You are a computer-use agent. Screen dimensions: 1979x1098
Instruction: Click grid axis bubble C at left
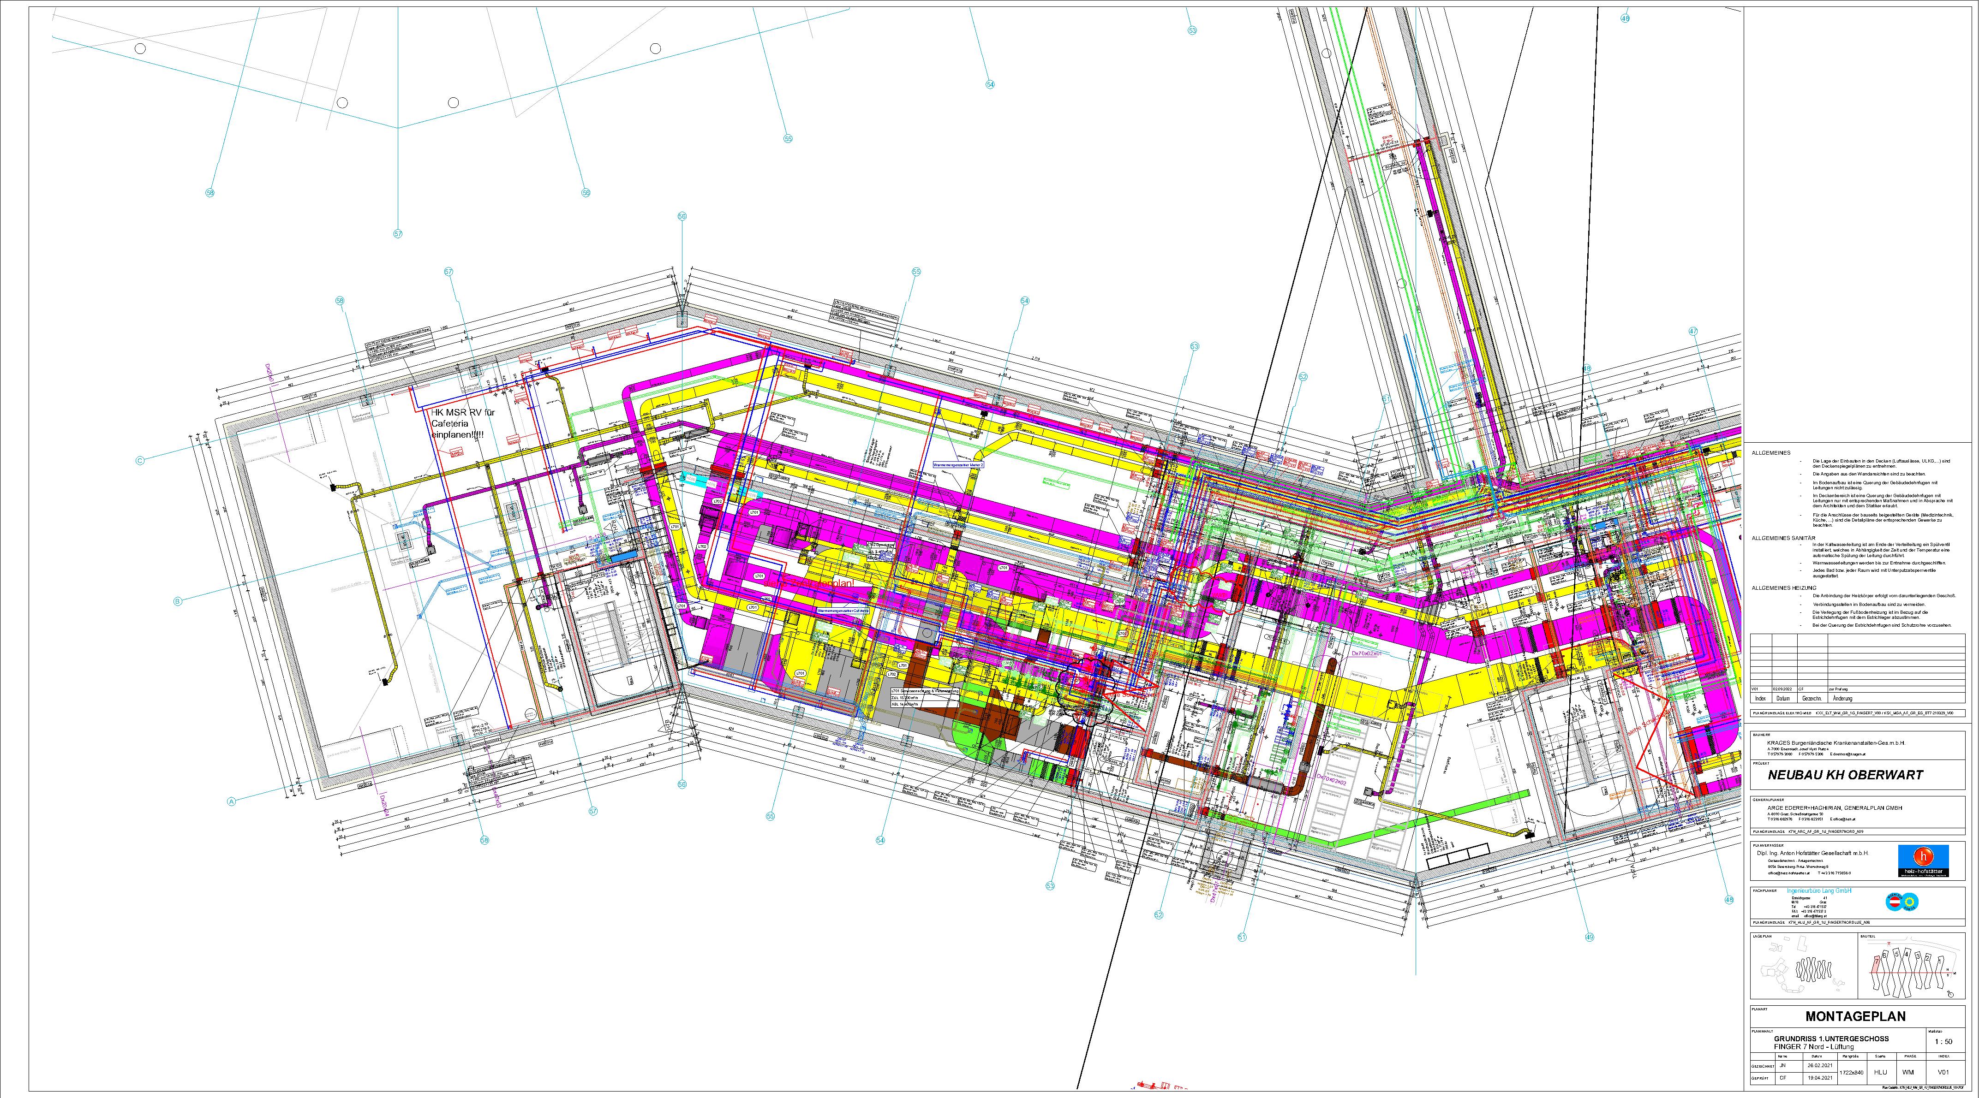pyautogui.click(x=140, y=461)
